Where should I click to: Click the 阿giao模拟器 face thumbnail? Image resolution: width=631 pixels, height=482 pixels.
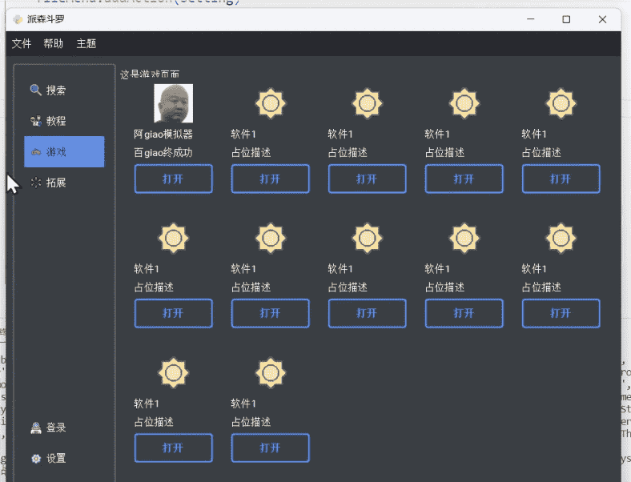174,103
